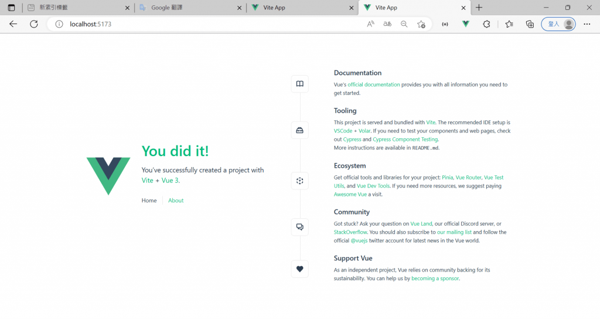Image resolution: width=600 pixels, height=319 pixels.
Task: Open Cypress Component Testing link
Action: click(x=405, y=140)
